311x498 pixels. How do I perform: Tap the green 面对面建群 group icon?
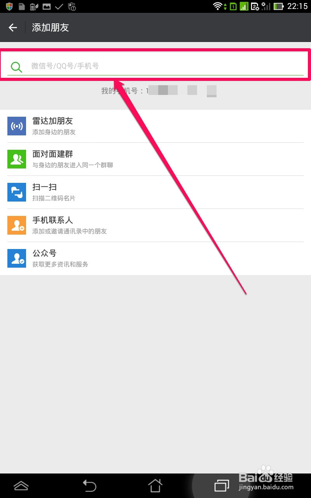coord(17,159)
